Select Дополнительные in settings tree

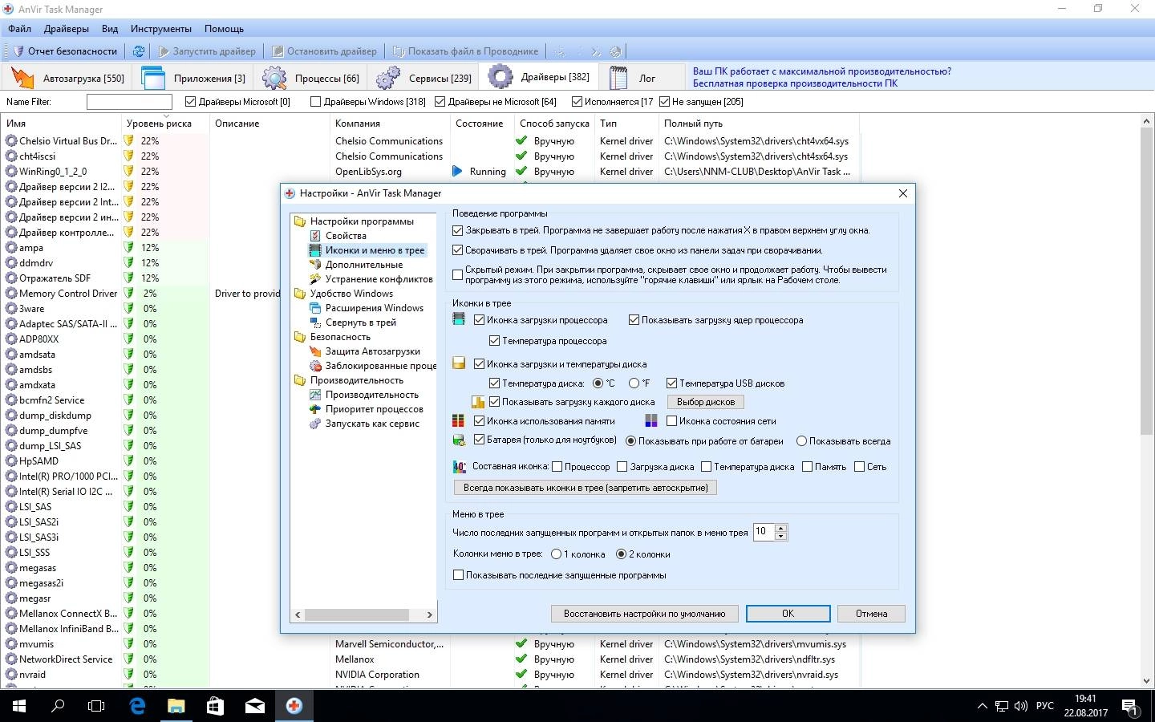pyautogui.click(x=364, y=265)
